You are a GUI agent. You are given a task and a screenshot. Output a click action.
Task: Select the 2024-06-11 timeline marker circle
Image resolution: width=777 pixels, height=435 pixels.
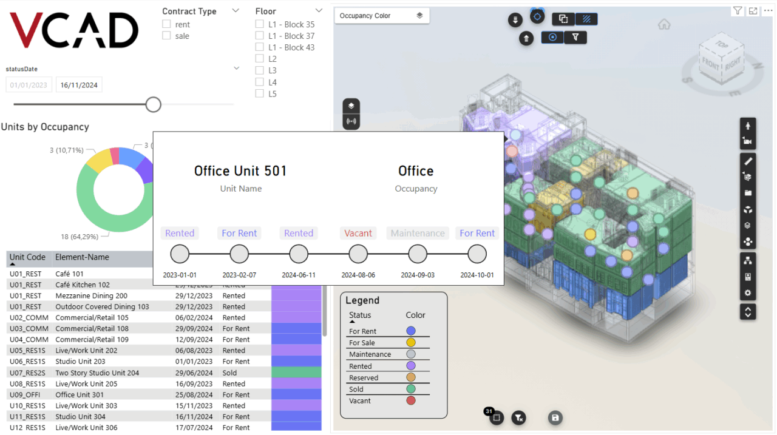pos(299,254)
